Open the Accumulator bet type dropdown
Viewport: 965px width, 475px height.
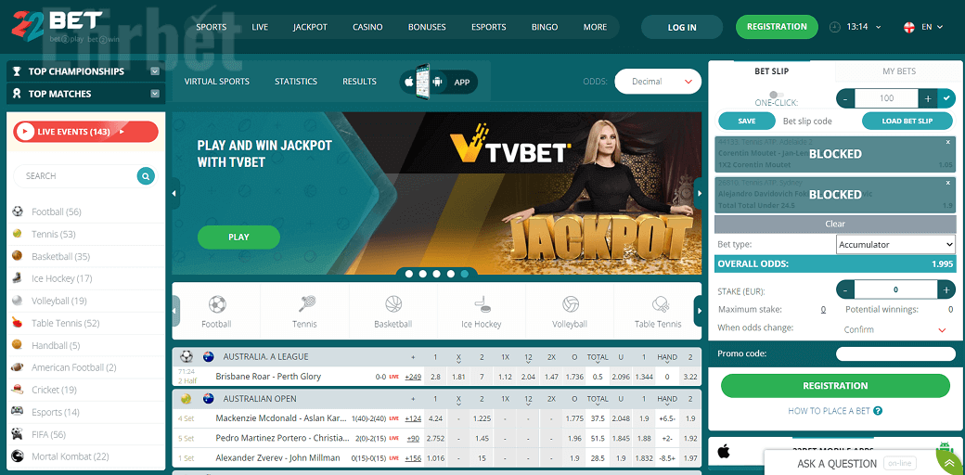[896, 244]
